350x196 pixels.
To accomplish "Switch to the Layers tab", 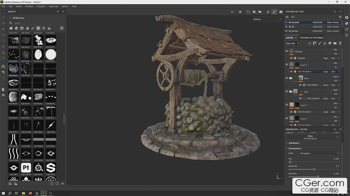I will [x=289, y=38].
